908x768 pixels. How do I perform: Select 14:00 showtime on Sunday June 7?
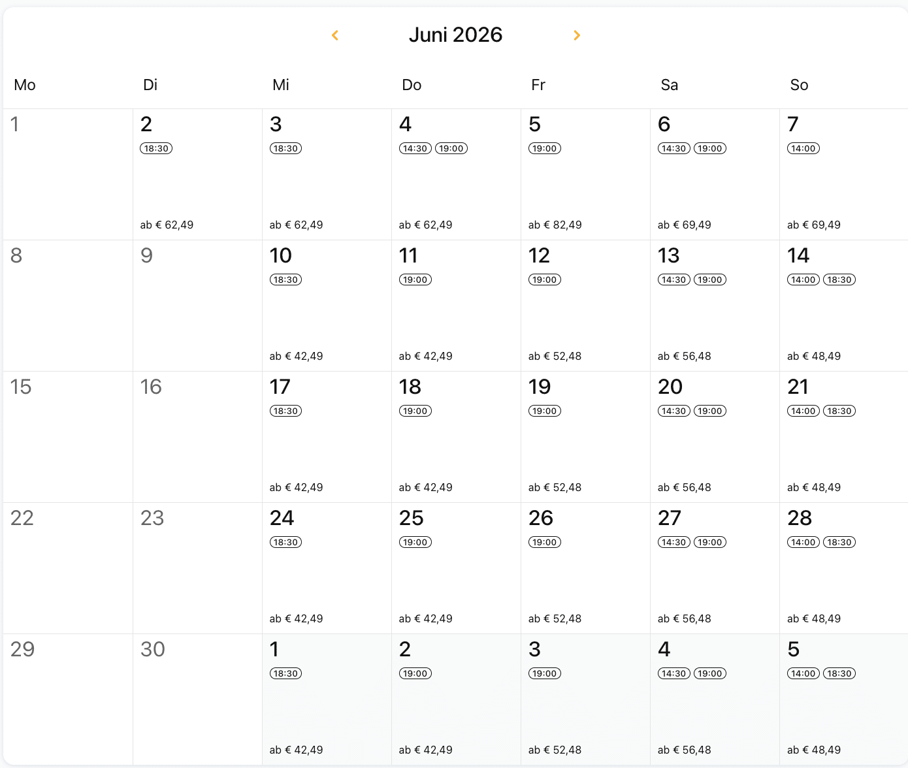pos(803,148)
